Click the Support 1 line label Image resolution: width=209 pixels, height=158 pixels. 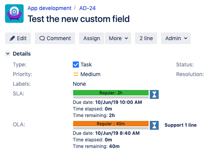180,125
